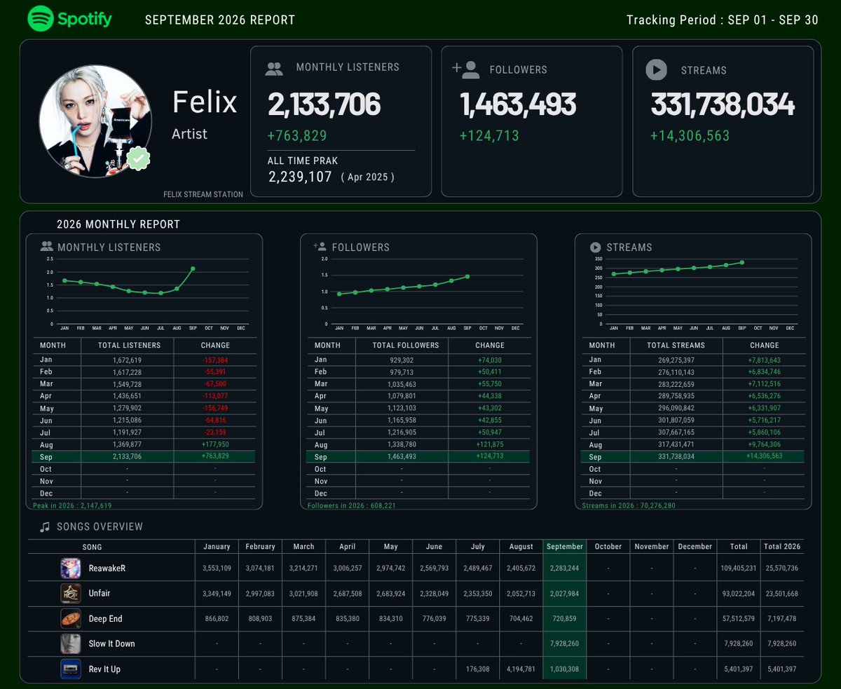Click the Streams in 2026 : 70,276,280 note

[629, 505]
